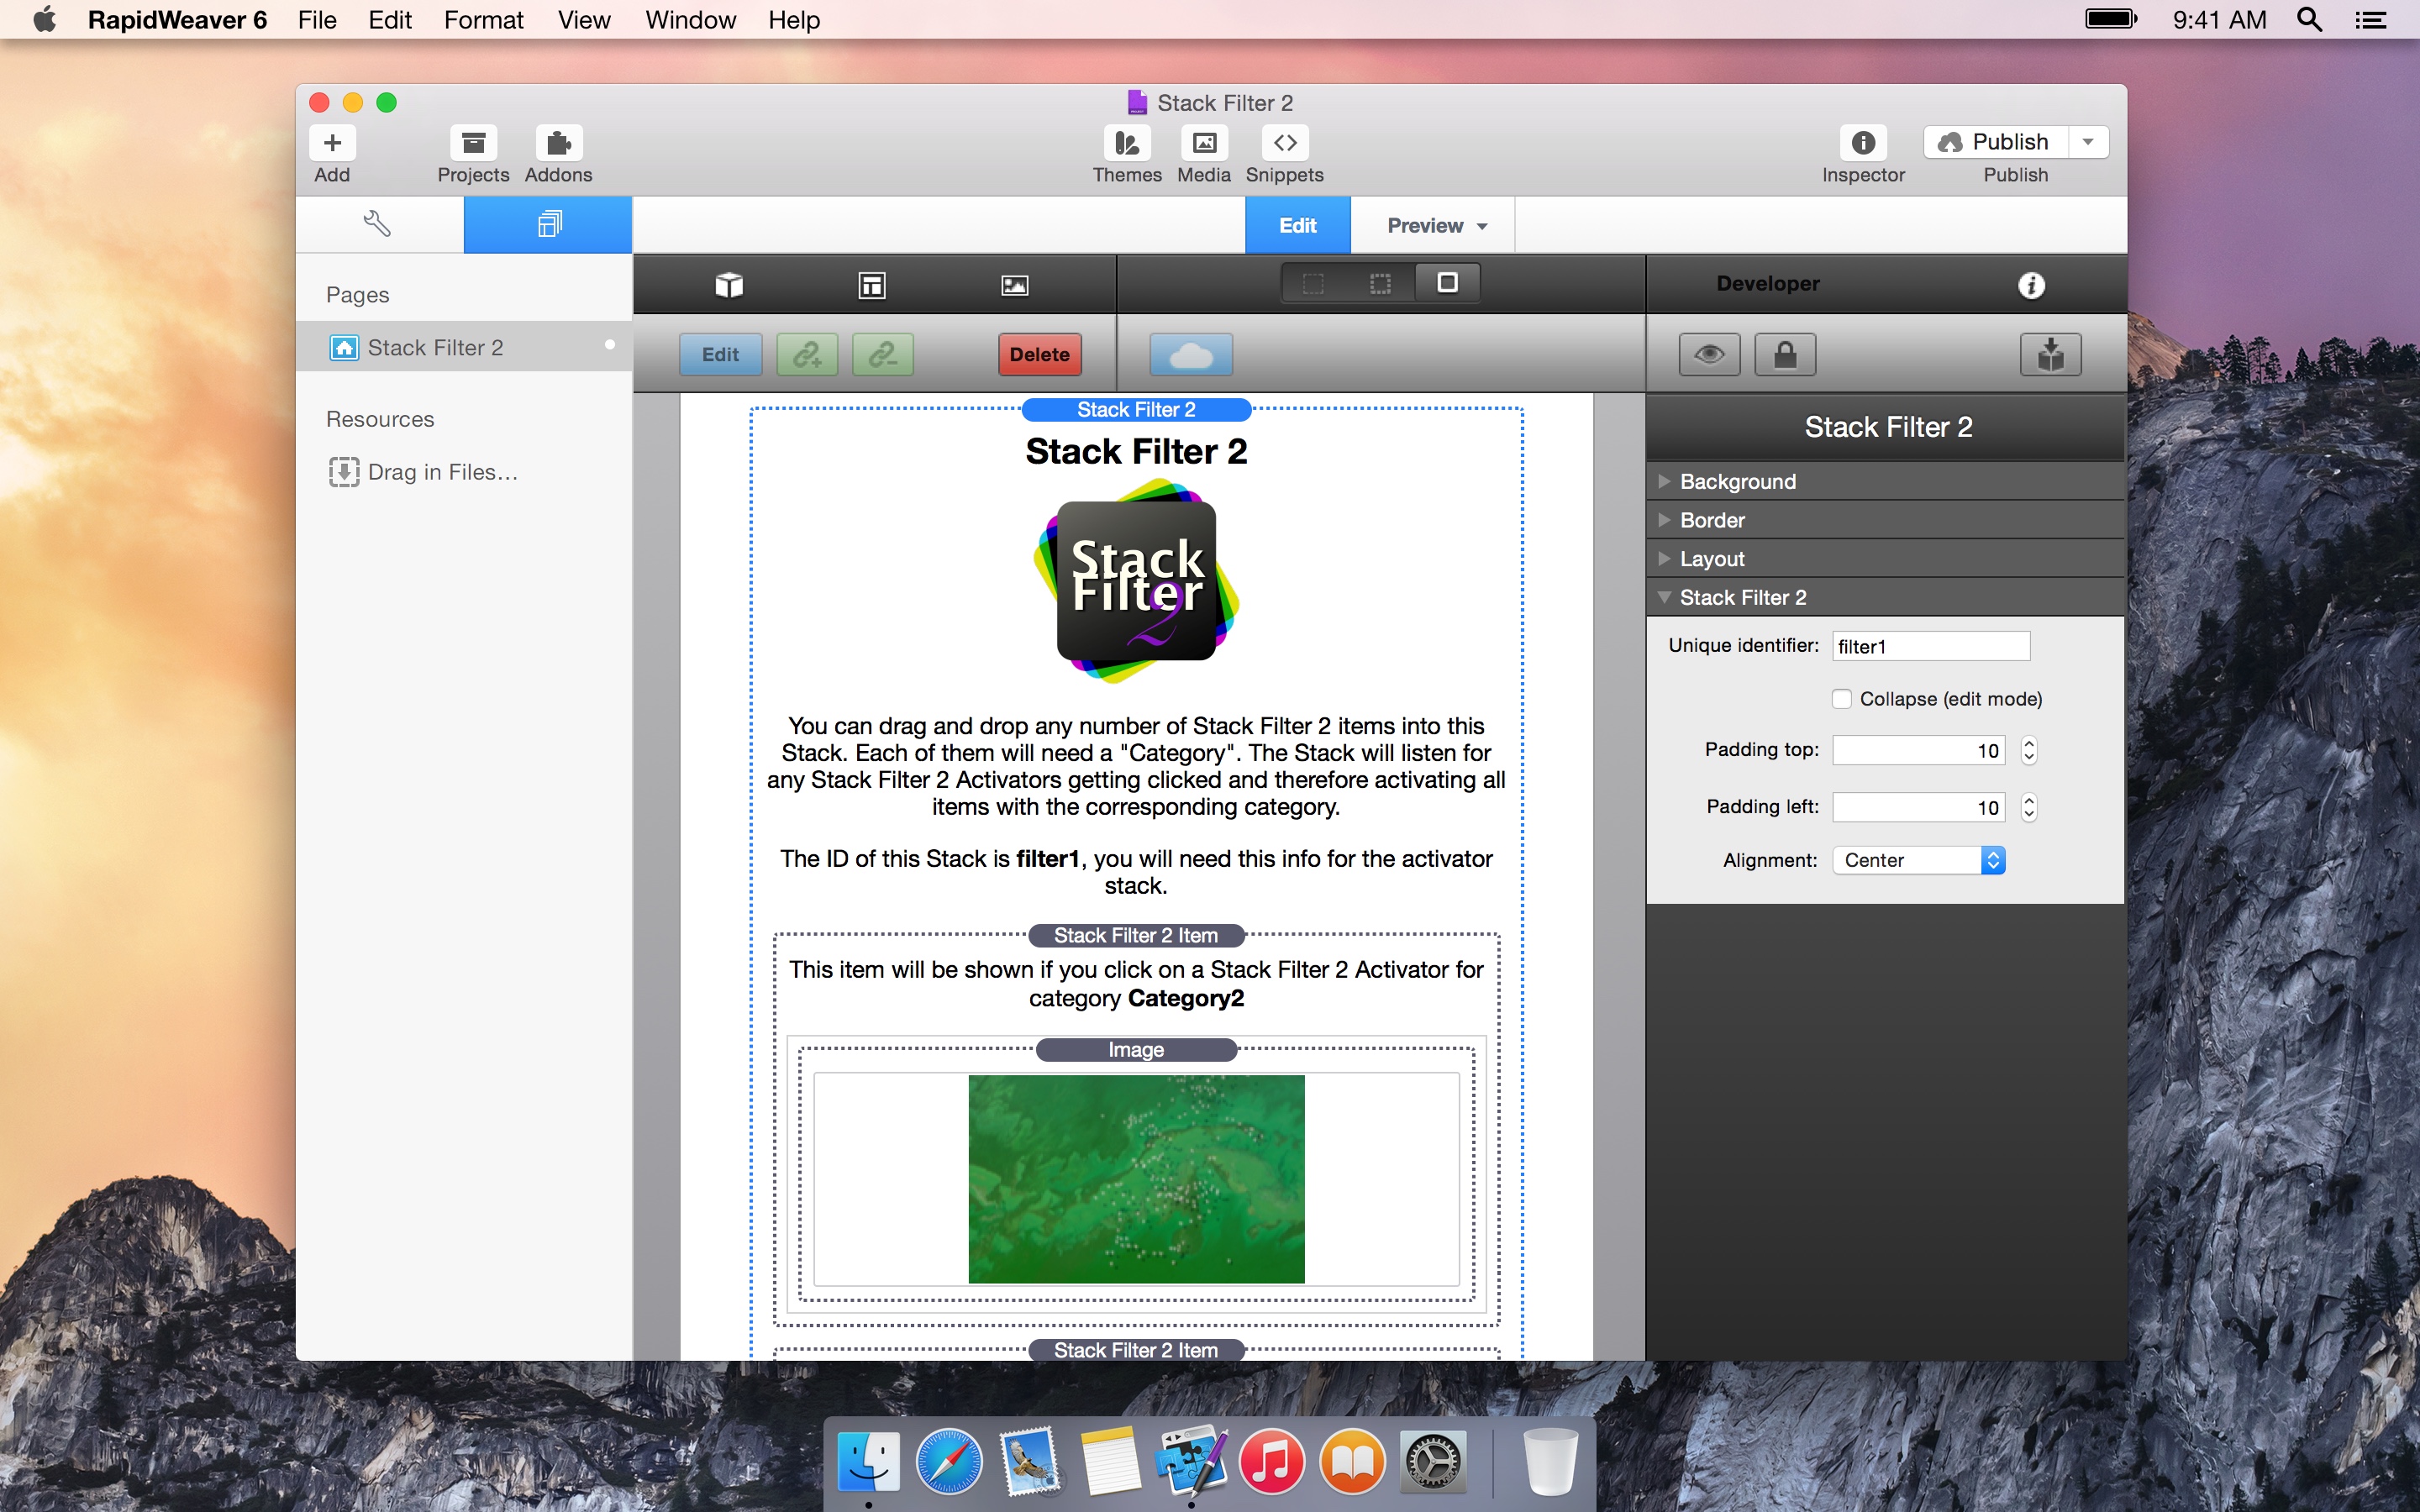2420x1512 pixels.
Task: Switch to Edit mode tab
Action: point(1297,225)
